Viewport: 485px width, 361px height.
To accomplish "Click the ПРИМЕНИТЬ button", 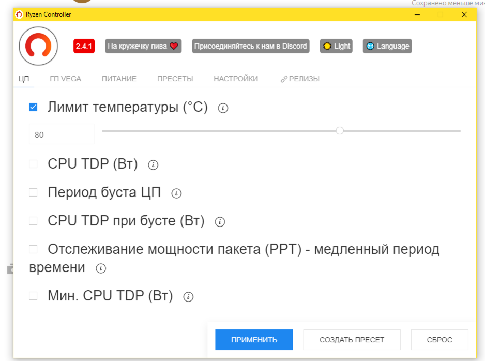I will click(254, 340).
